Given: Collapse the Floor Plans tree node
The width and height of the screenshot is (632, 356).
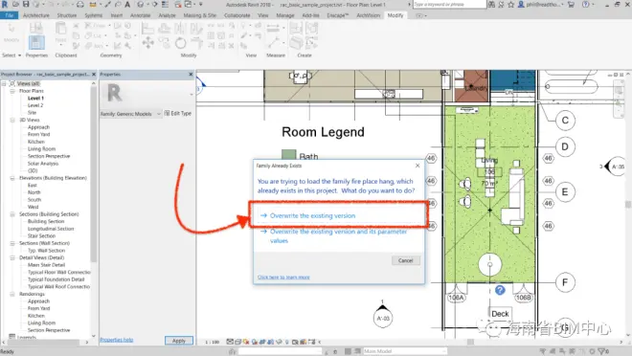Looking at the screenshot, I should point(12,91).
